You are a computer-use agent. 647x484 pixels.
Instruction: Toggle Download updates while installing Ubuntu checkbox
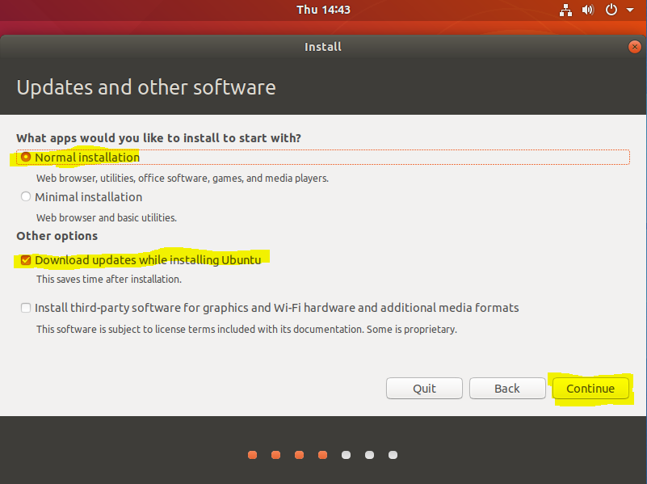point(26,260)
